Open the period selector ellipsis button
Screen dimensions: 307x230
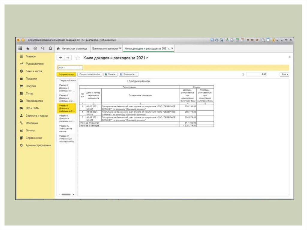81,68
